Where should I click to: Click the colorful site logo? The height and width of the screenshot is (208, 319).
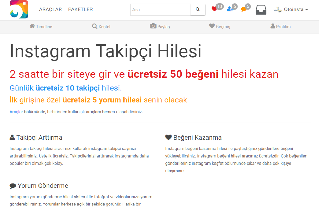[19, 9]
